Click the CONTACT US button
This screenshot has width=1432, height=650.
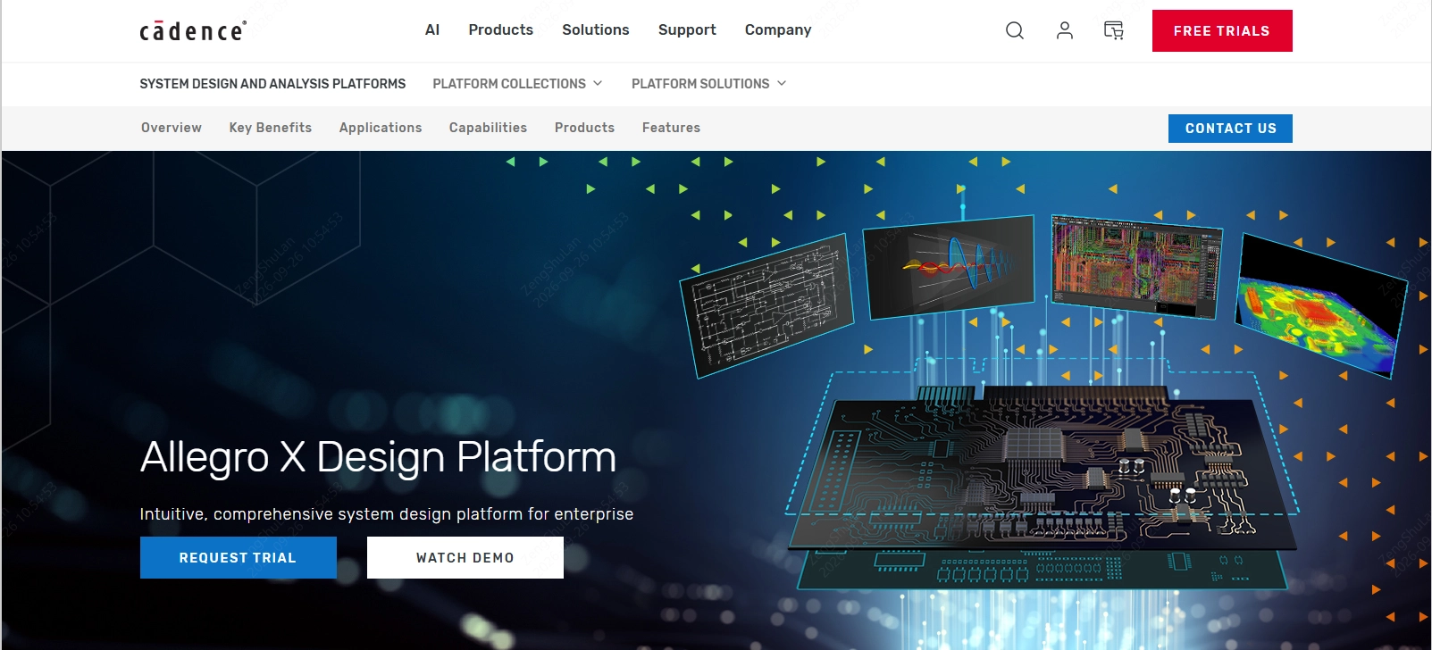1230,129
